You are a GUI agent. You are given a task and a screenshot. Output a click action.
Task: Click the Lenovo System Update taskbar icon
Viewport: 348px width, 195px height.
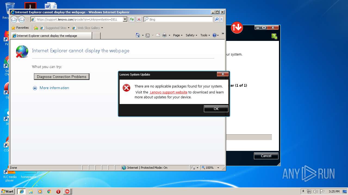67,191
